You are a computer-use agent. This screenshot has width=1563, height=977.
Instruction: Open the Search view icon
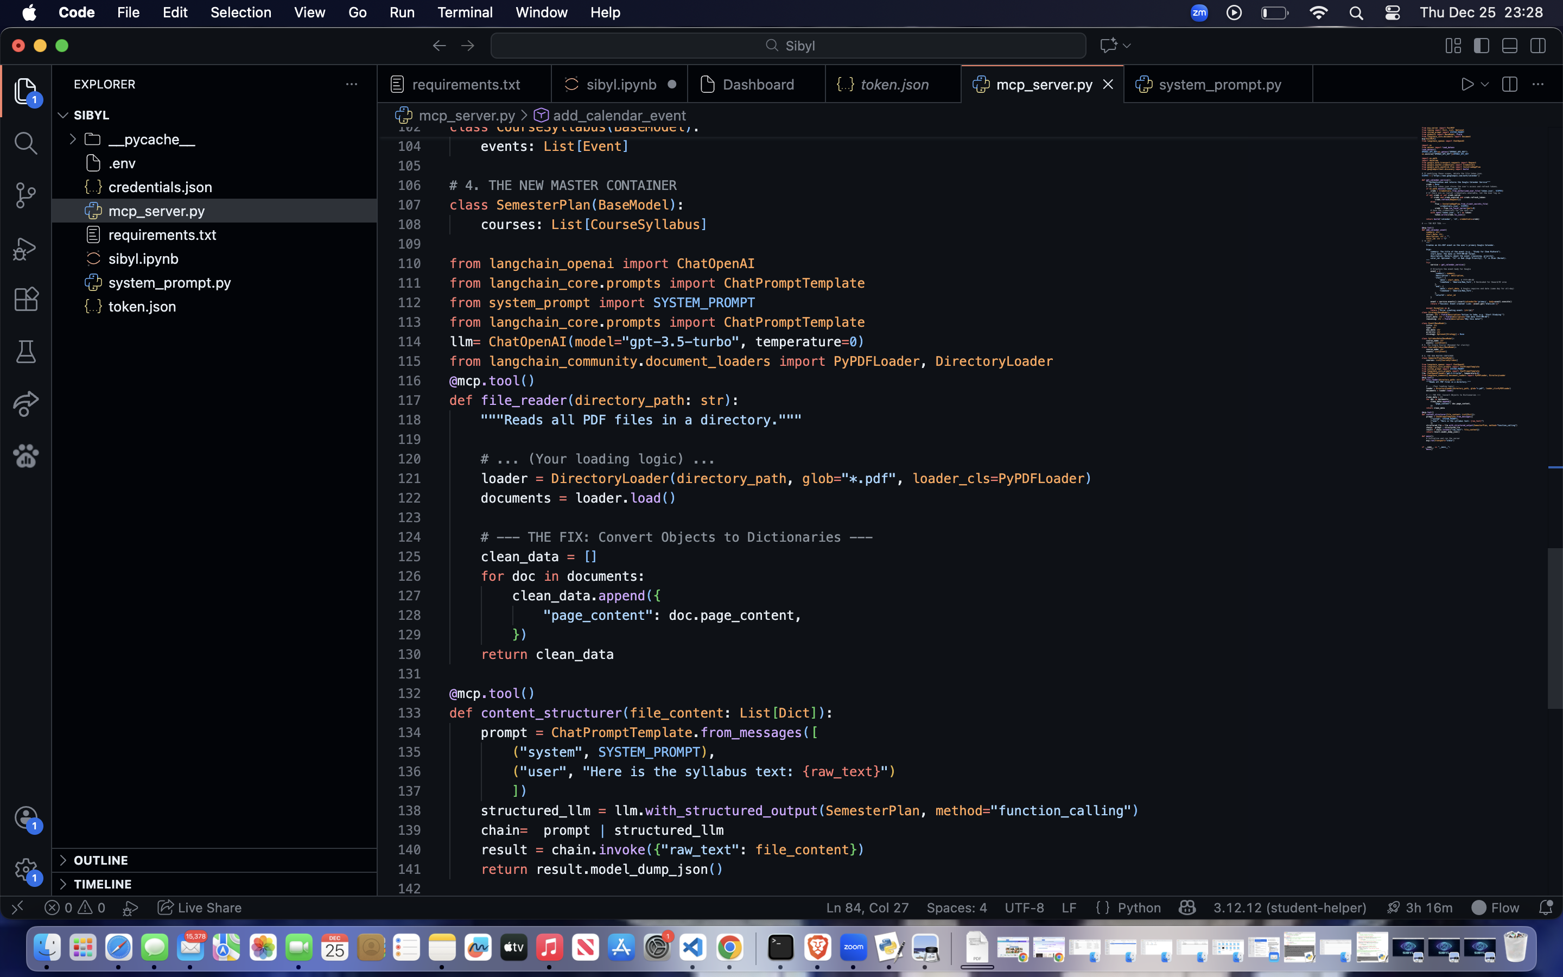click(25, 143)
